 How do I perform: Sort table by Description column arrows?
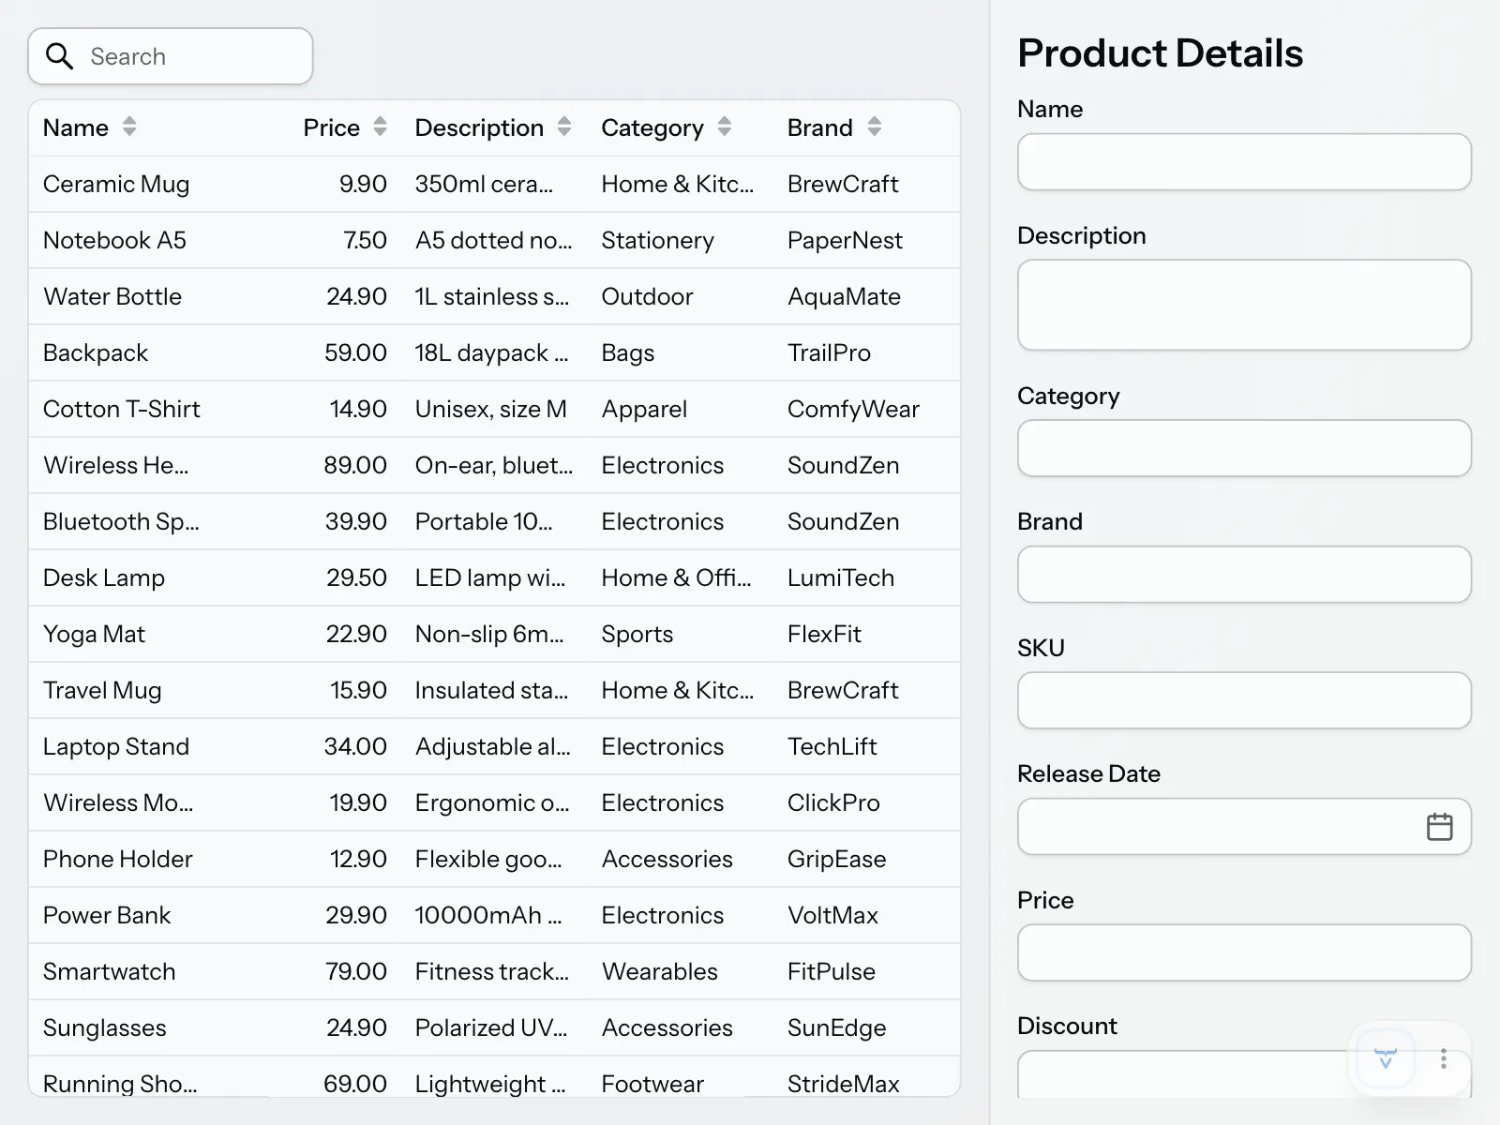[x=564, y=127]
